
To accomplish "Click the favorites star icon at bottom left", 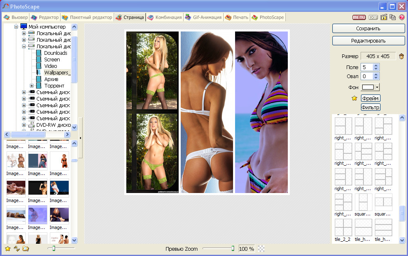I will [x=8, y=249].
